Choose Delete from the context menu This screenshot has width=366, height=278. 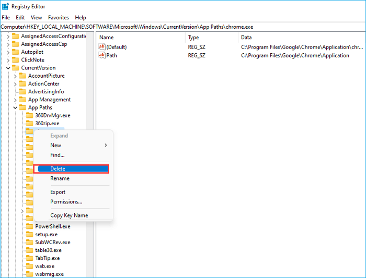click(58, 168)
